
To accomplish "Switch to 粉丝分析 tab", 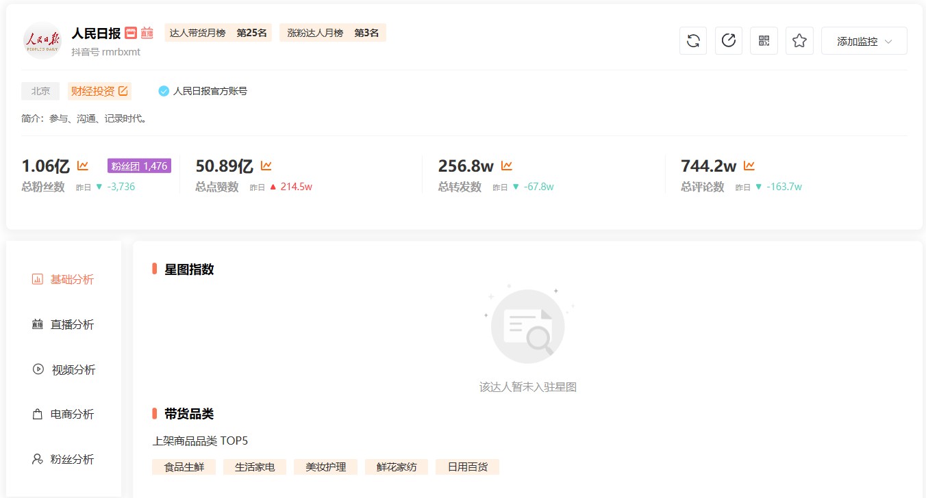I will click(x=63, y=460).
